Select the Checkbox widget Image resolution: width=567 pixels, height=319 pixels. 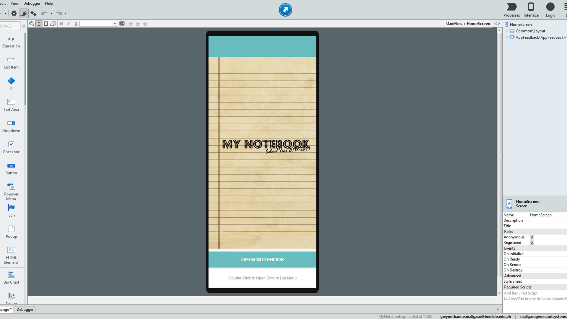[11, 147]
